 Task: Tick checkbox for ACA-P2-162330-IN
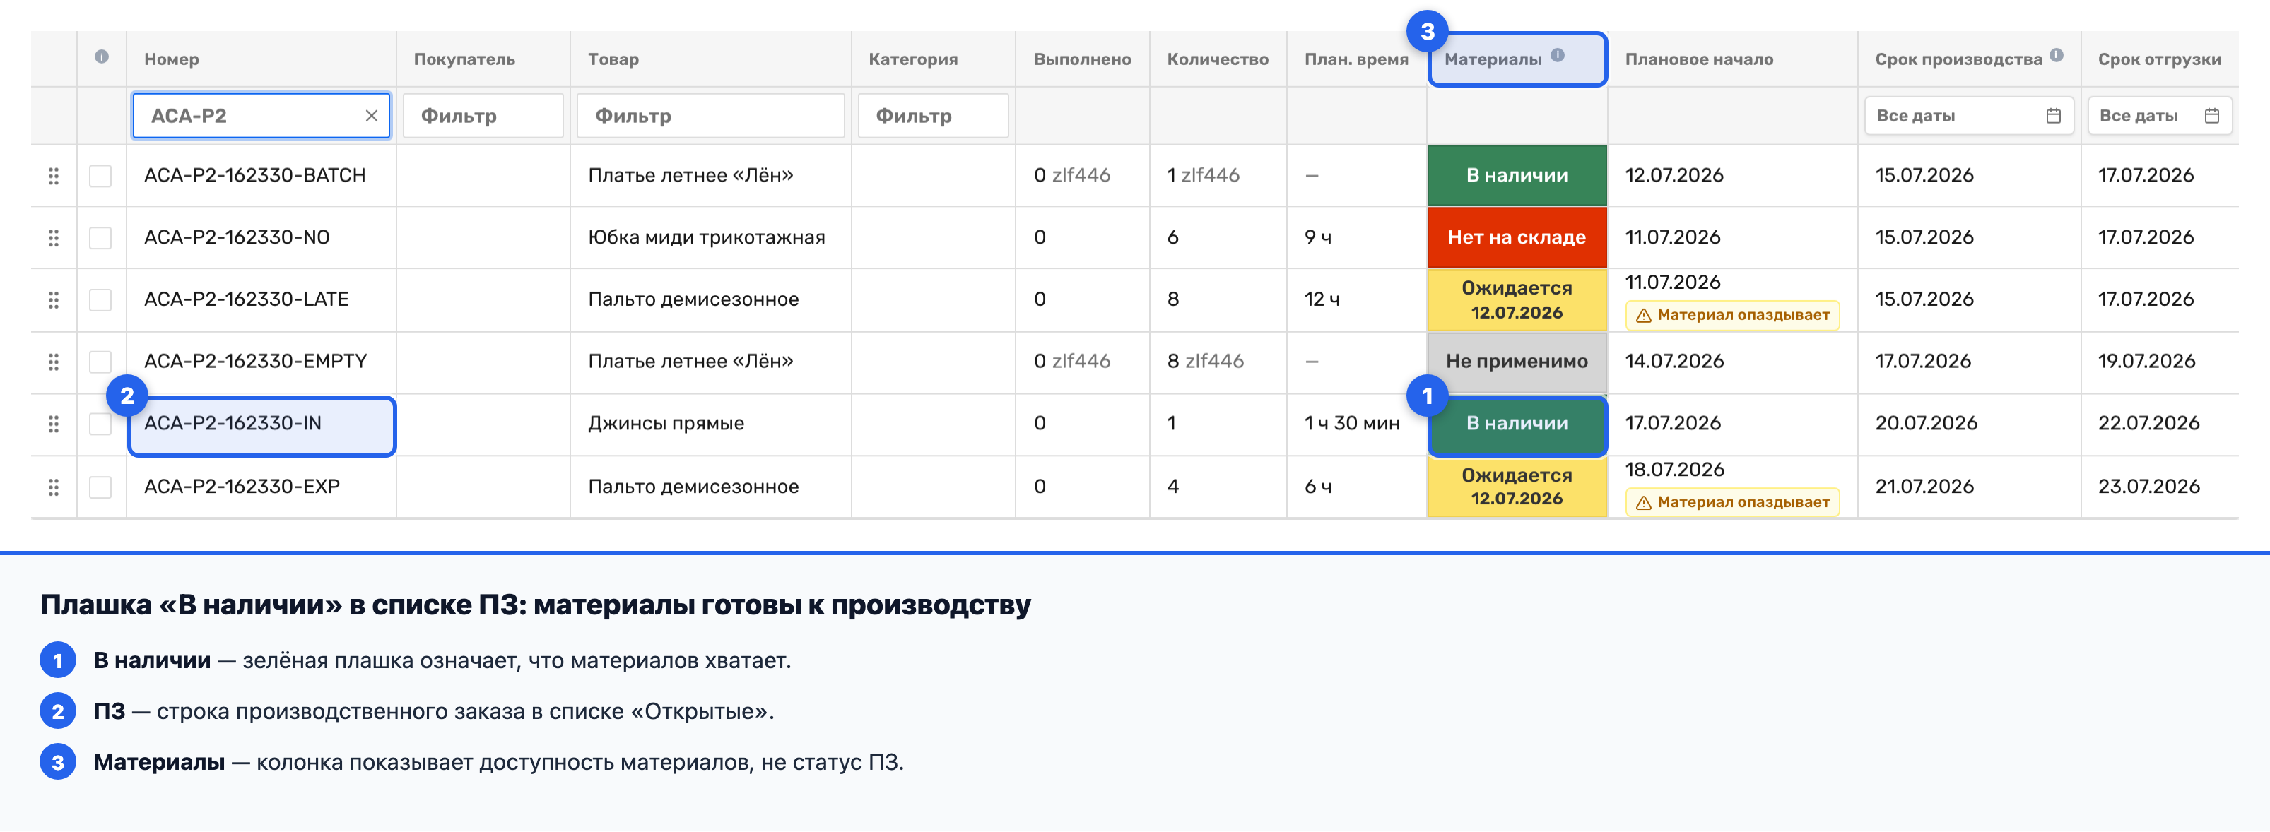(100, 424)
